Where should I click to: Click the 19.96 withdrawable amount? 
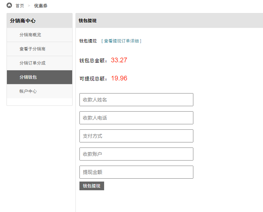[x=119, y=78]
